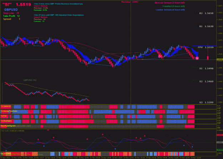This screenshot has width=223, height=159.
Task: Click the 1.5675 price axis label
Action: (x=220, y=6)
